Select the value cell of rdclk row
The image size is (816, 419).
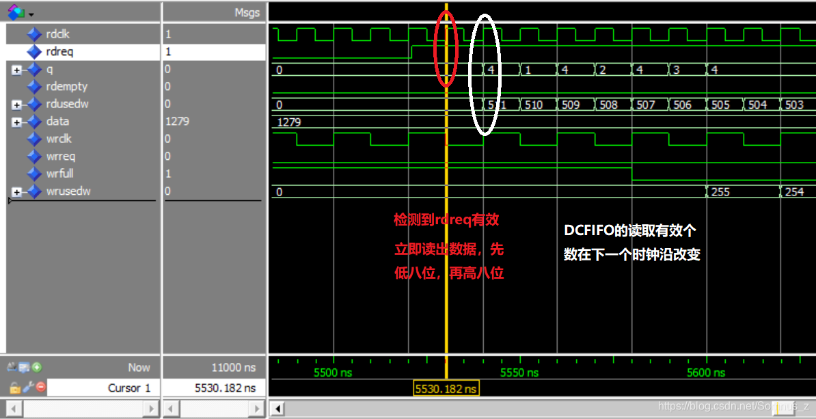click(215, 34)
